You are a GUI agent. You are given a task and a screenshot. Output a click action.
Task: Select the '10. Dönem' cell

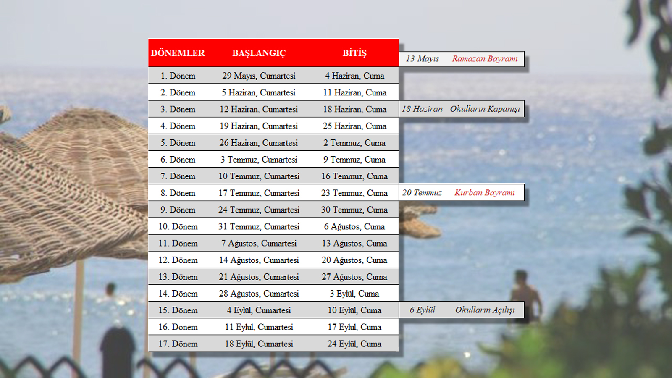point(178,227)
